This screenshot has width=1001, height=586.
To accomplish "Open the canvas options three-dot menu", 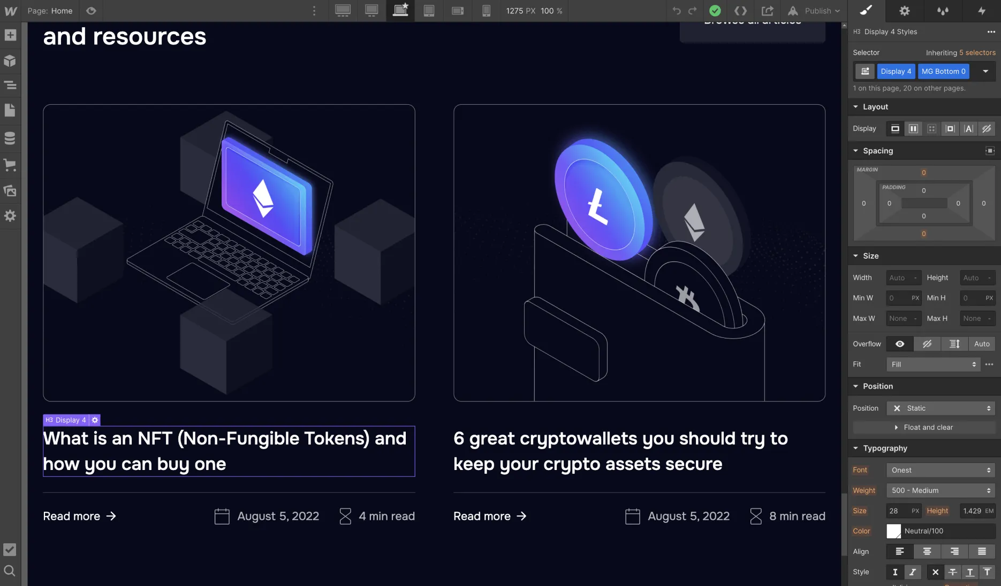I will click(314, 11).
